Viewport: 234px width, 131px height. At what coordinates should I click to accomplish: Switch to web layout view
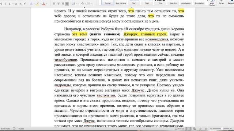click(x=194, y=128)
